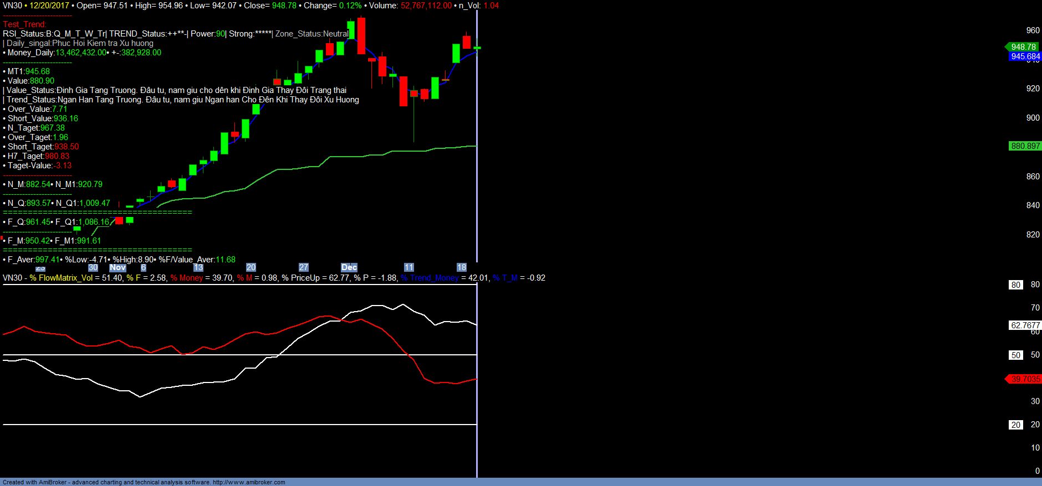Click the red 39.7035 indicator tag
Screen dimensions: 1042x486
tap(1025, 379)
